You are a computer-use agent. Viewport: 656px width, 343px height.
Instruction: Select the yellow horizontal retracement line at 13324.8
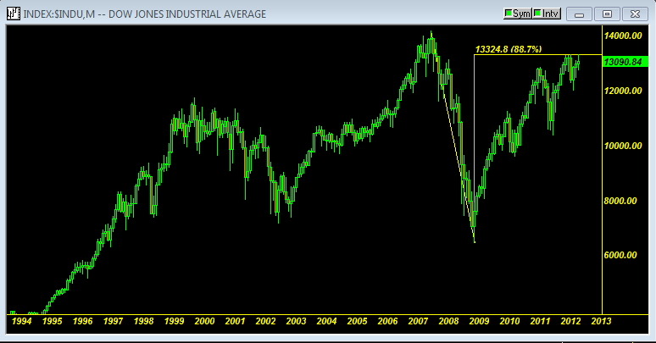click(x=538, y=55)
